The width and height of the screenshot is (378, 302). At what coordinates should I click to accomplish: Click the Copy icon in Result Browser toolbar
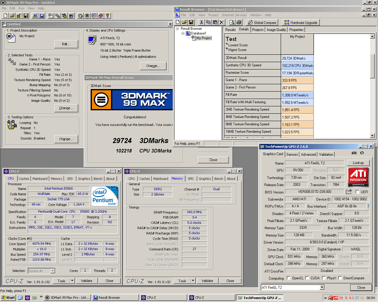208,22
